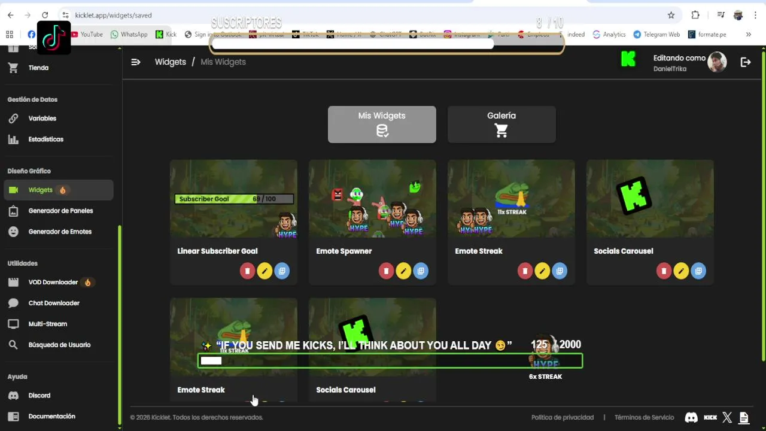Reload the page in the browser
This screenshot has height=431, width=766.
(x=45, y=15)
